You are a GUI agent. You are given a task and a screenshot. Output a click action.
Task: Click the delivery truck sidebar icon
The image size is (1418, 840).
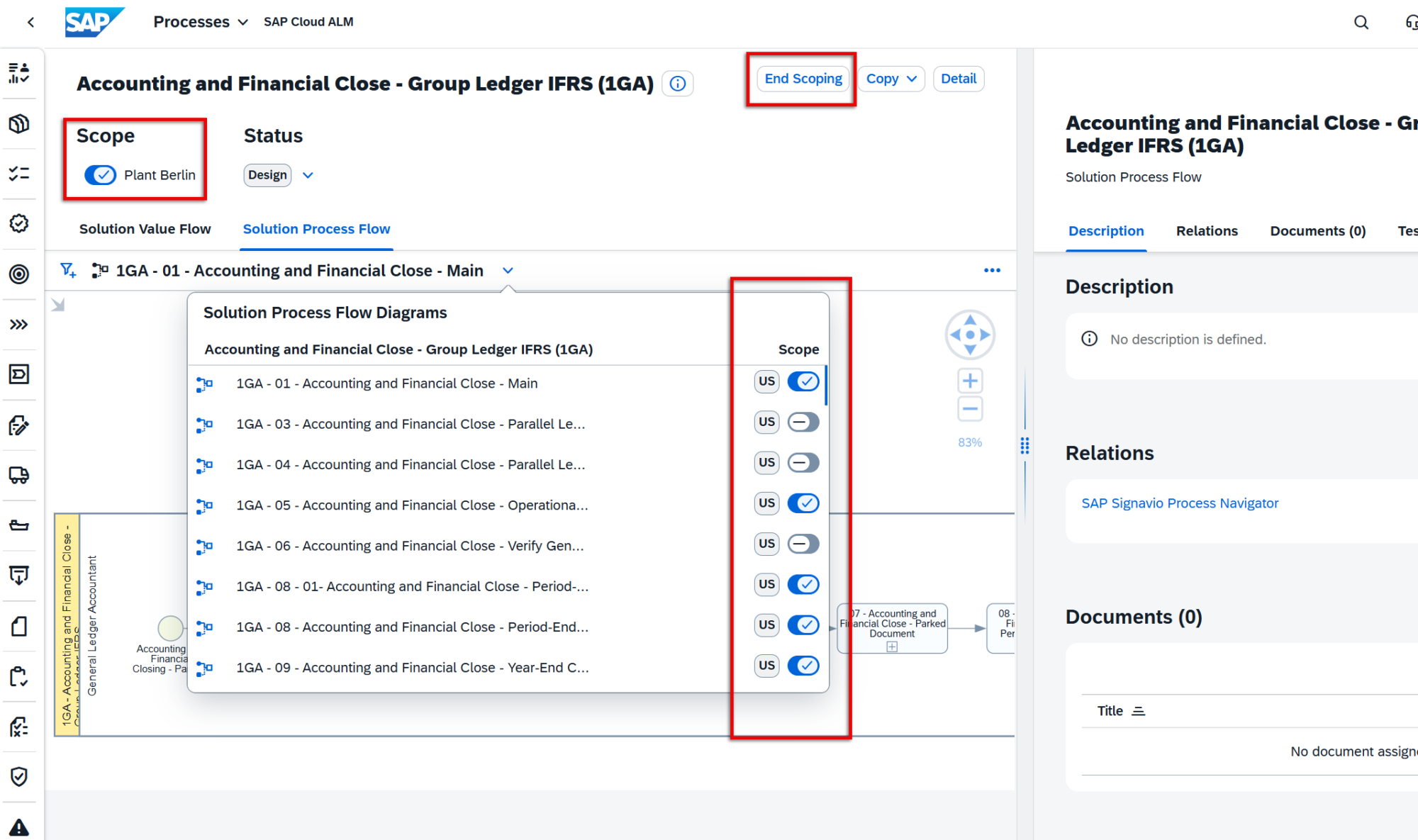click(19, 475)
